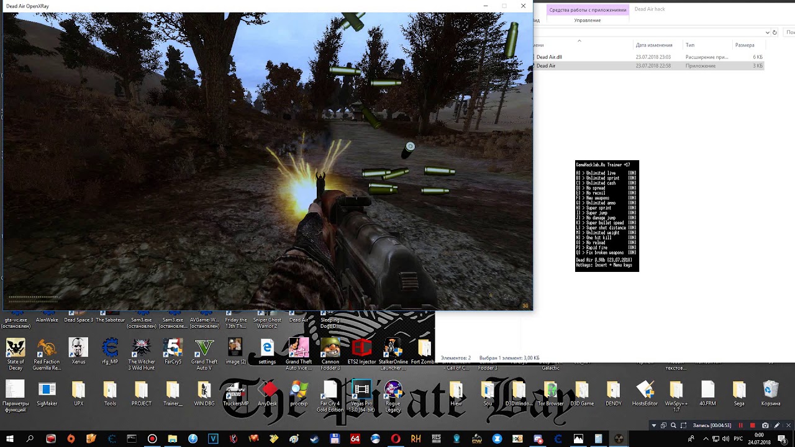Toggle No recoil trainer option

coord(606,193)
